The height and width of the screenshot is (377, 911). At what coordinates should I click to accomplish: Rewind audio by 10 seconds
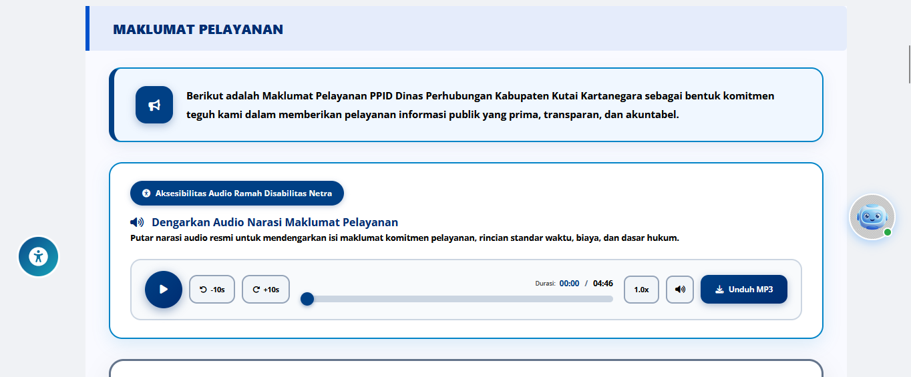pyautogui.click(x=212, y=290)
